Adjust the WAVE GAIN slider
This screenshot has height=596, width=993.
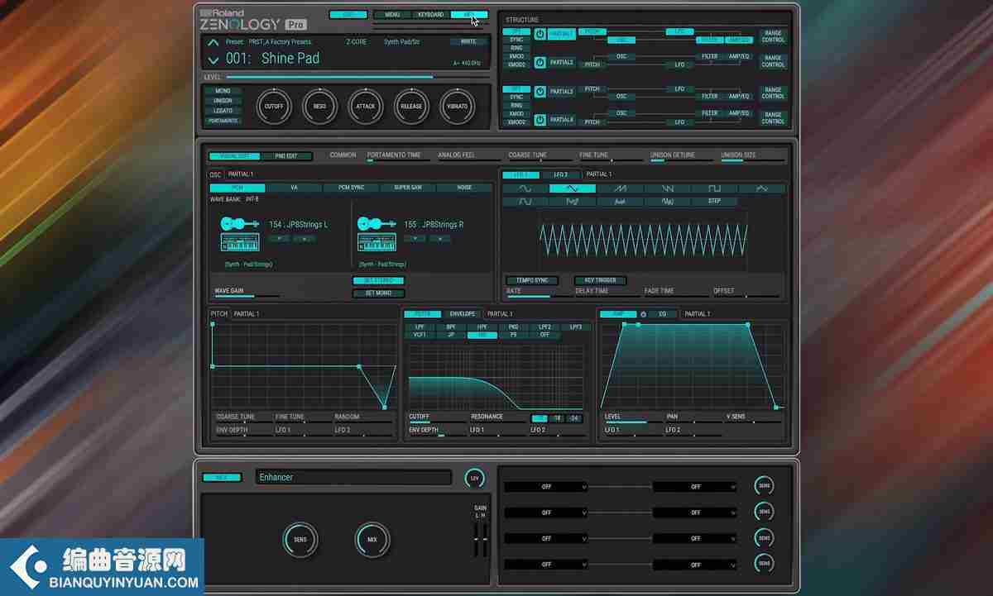[x=247, y=296]
